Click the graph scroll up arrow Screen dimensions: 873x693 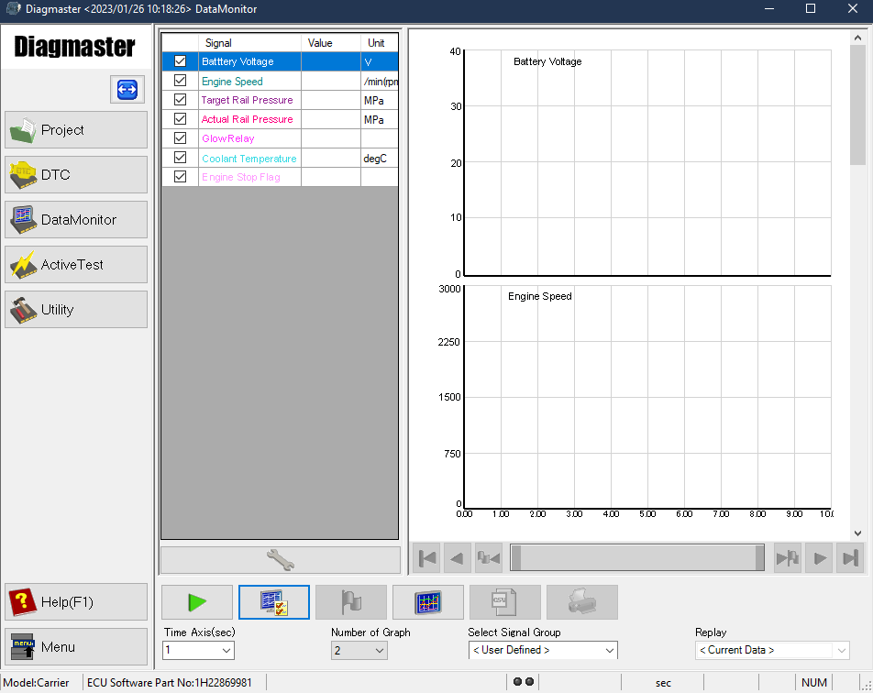point(857,38)
